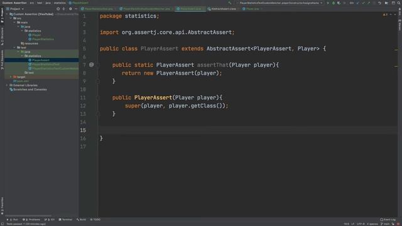Click the warning indicator in editor corner
This screenshot has width=402, height=226.
(385, 14)
